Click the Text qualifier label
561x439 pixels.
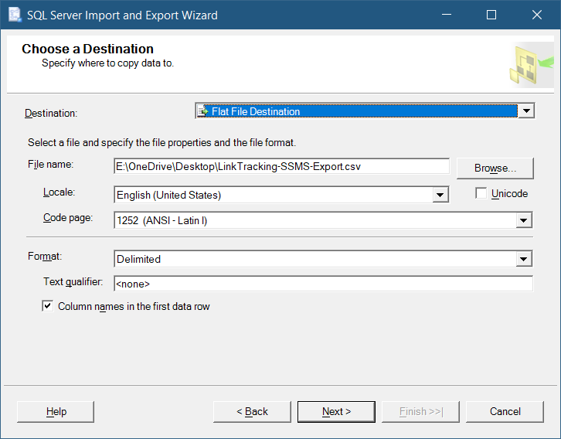(x=73, y=281)
